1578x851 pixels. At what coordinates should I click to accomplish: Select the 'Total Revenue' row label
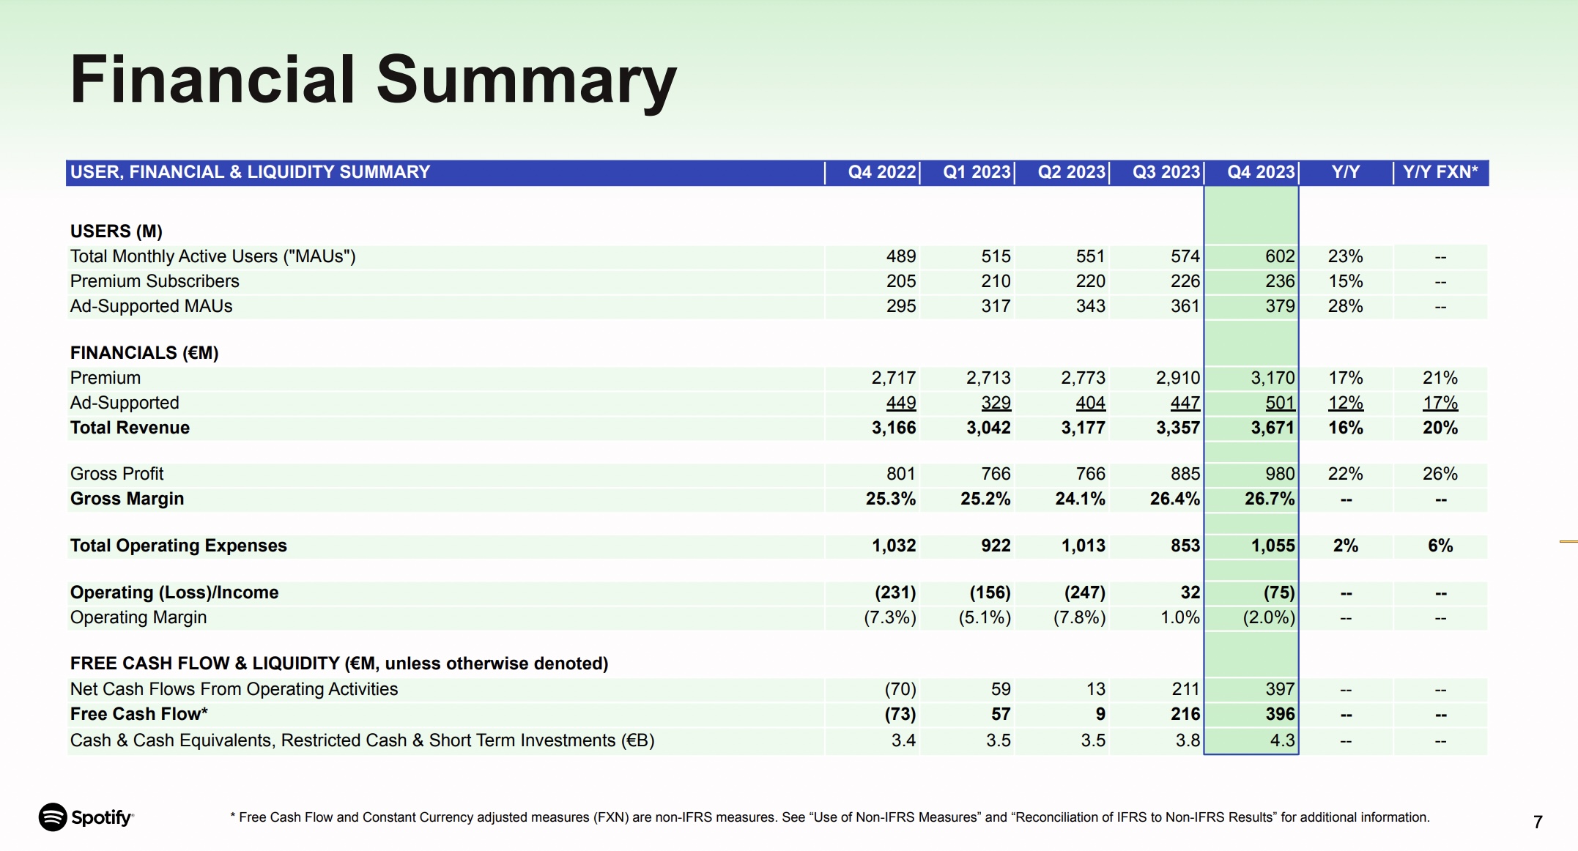click(130, 428)
